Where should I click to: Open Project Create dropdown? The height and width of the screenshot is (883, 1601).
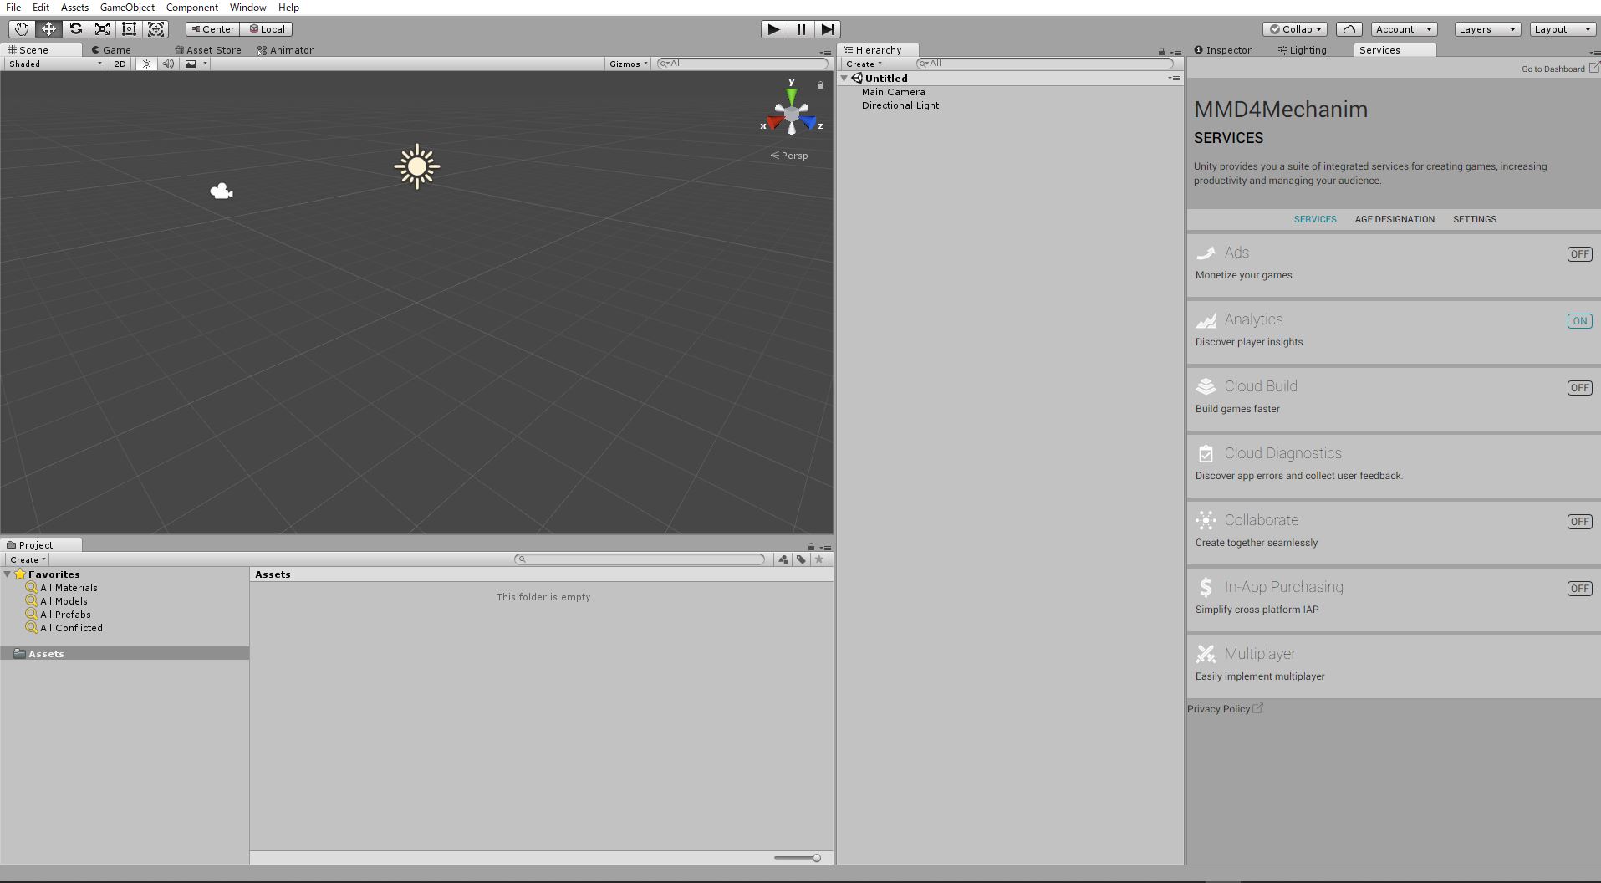click(27, 559)
